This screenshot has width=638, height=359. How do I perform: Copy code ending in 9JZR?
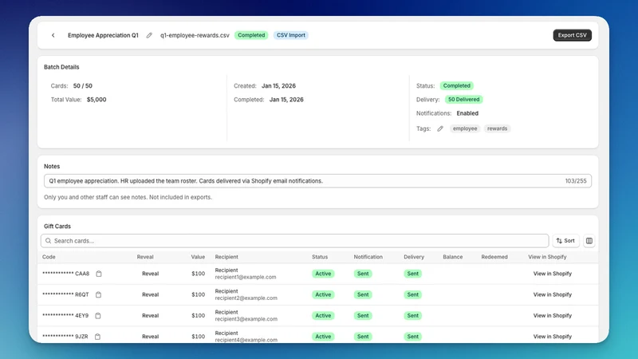97,337
